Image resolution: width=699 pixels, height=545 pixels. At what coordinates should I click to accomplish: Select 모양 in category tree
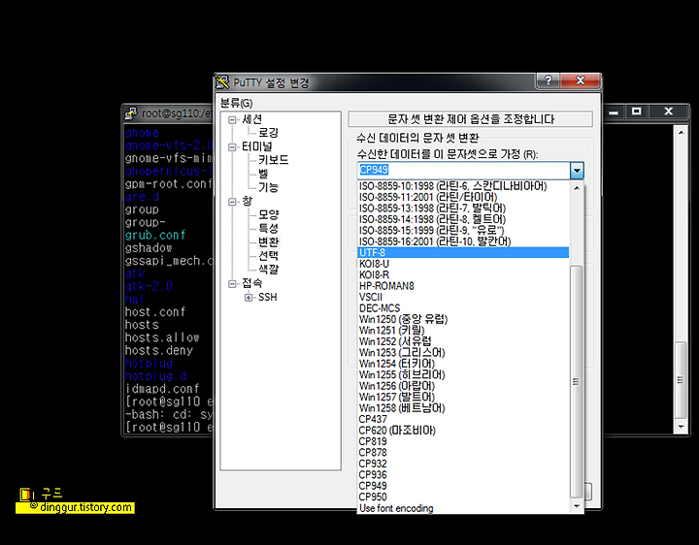coord(268,214)
